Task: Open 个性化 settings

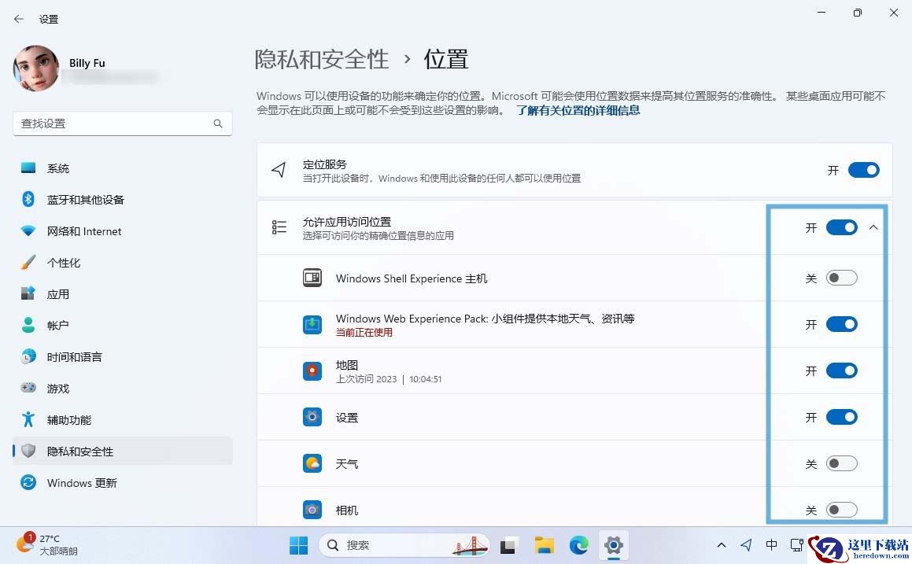Action: (122, 262)
